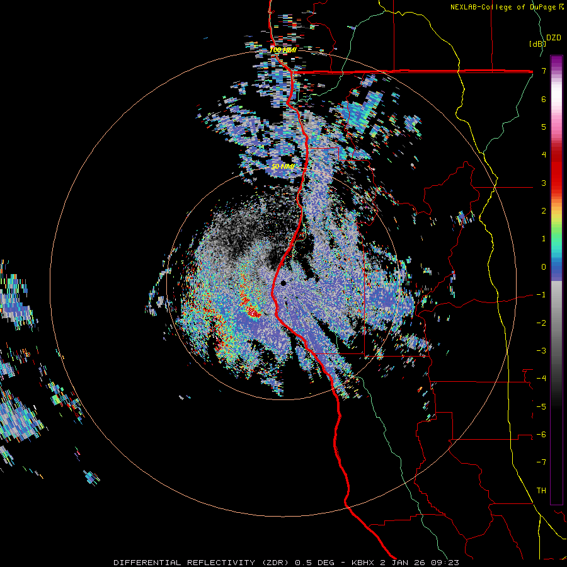This screenshot has width=567, height=567.
Task: Click the -5 value on the scale
Action: tap(541, 407)
